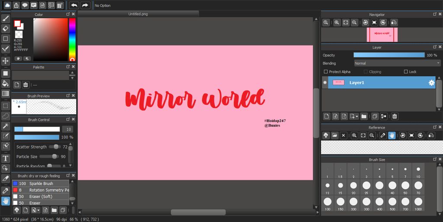443x222 pixels.
Task: Select the Move tool with four arrows
Action: point(5,61)
